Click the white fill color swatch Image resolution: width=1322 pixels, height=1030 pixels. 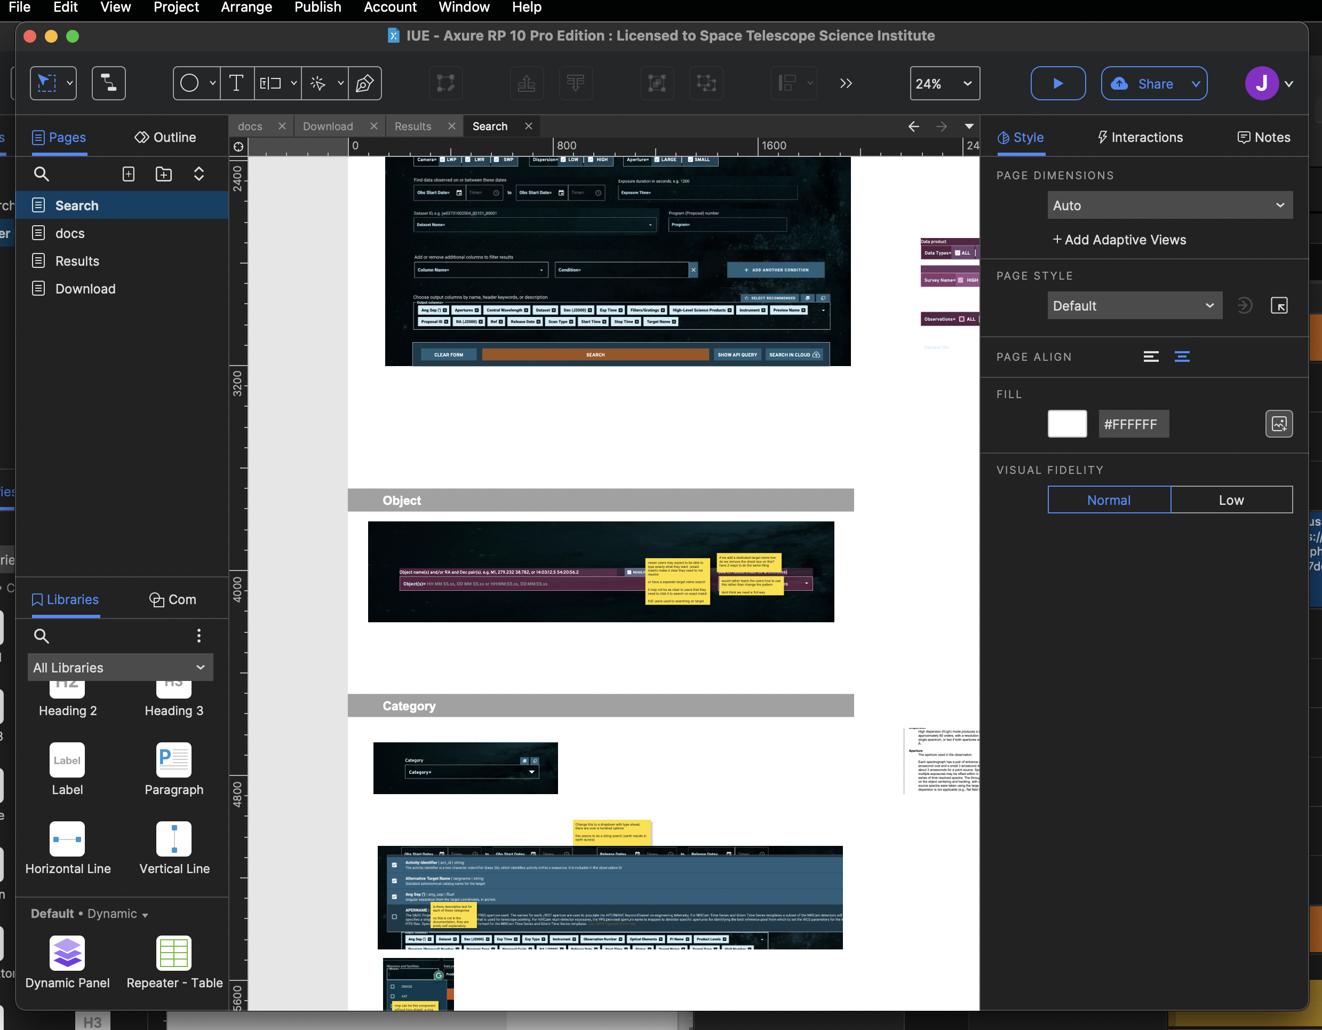click(1066, 424)
